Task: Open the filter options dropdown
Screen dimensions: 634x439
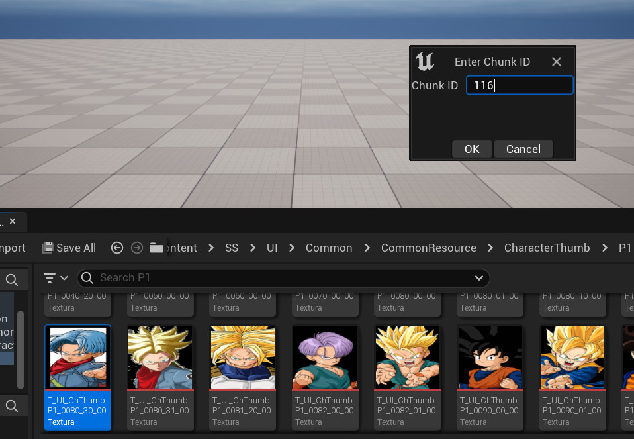Action: coord(56,278)
